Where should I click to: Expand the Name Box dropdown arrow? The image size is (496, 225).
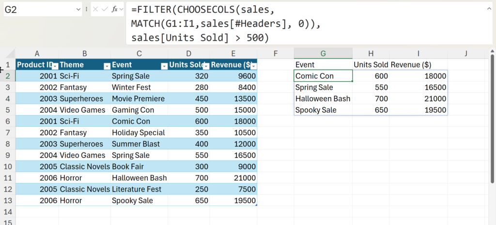click(x=78, y=9)
